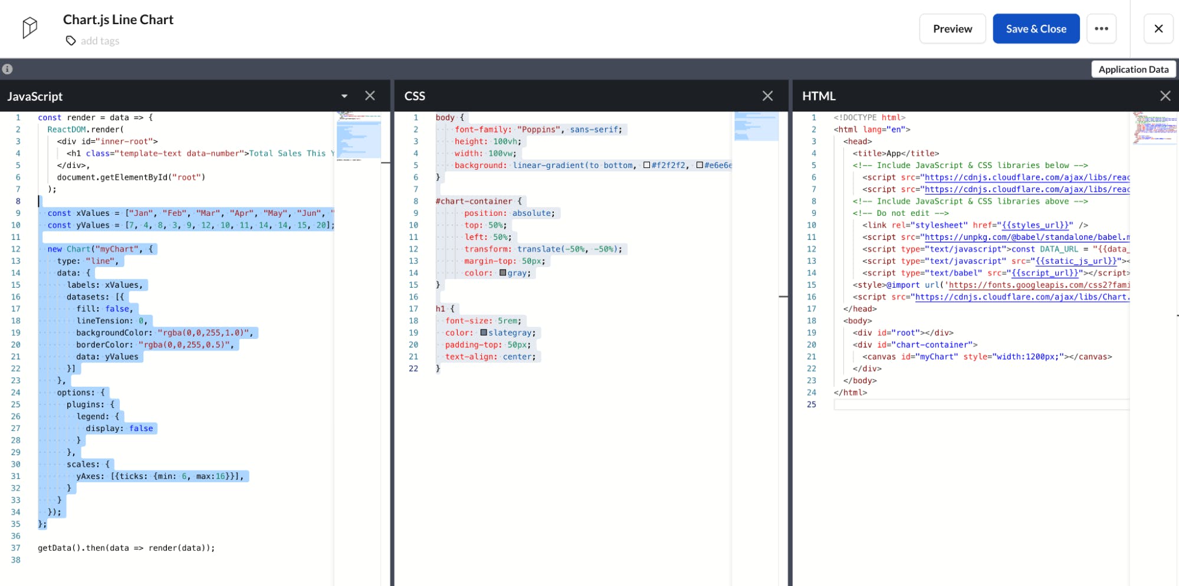Viewport: 1179px width, 586px height.
Task: Click the JavaScript editor minimap
Action: point(358,136)
